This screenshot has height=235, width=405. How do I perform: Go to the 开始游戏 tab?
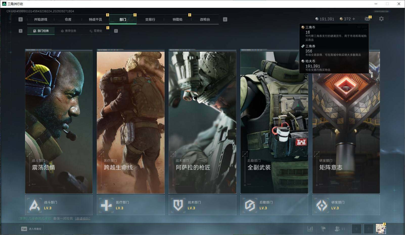[x=41, y=19]
